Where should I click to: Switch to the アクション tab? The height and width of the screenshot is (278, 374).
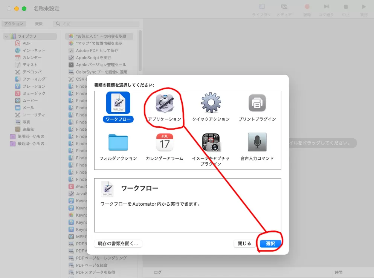point(14,24)
